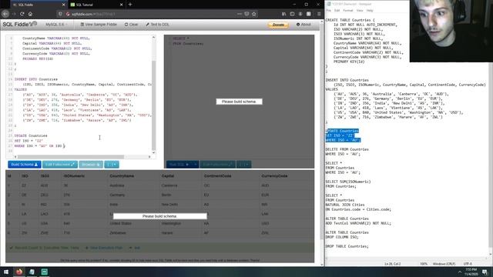Click the webcam overlay thumbnail
The height and width of the screenshot is (277, 493).
[451, 31]
